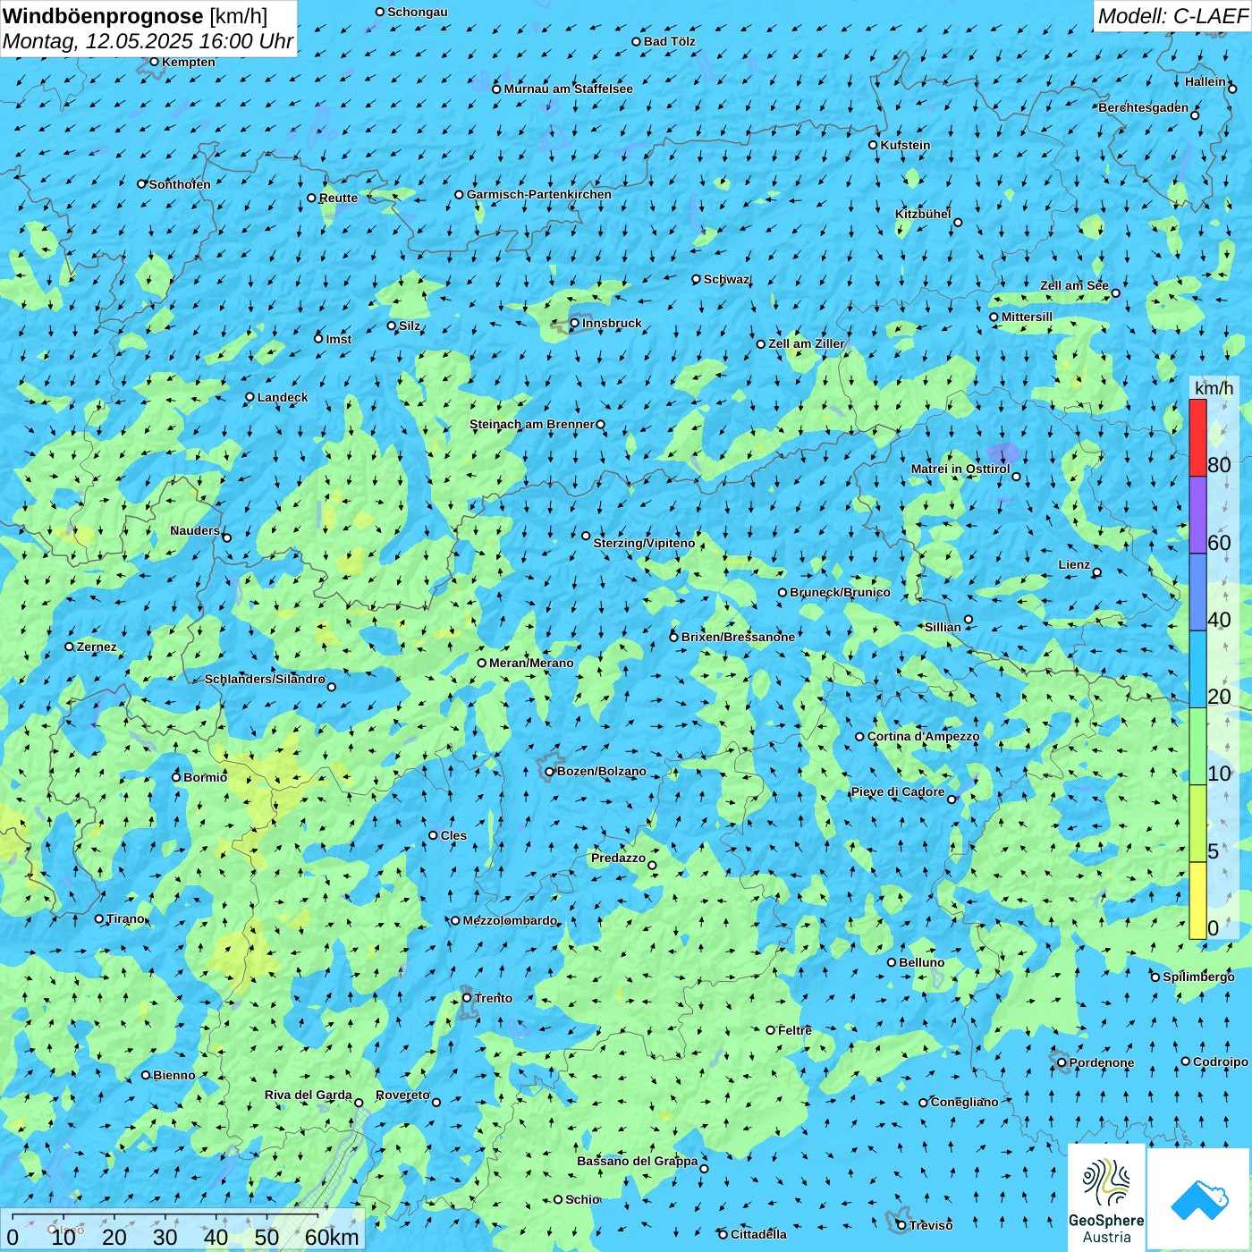Click the Lienz location dot
1252x1252 pixels.
[1097, 572]
